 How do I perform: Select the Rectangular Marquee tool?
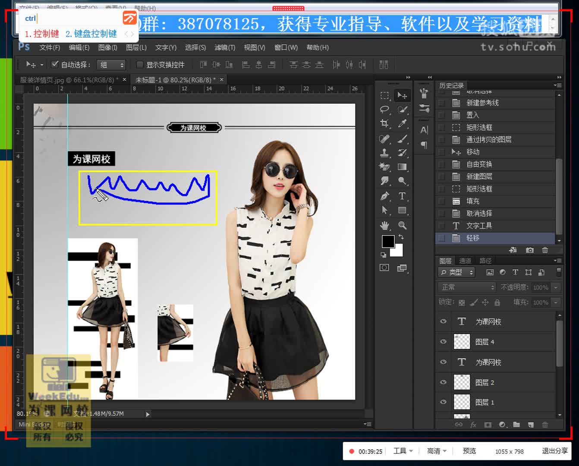384,95
